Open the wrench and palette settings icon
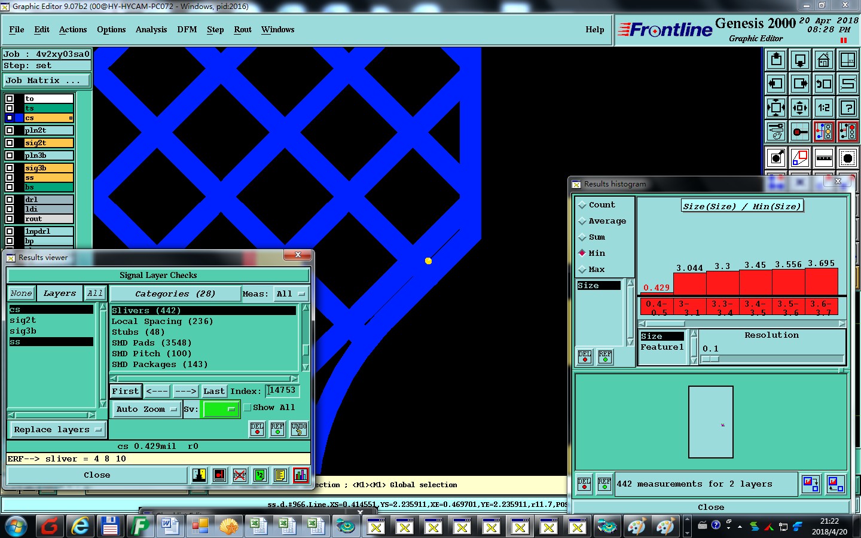861x538 pixels. pos(776,132)
